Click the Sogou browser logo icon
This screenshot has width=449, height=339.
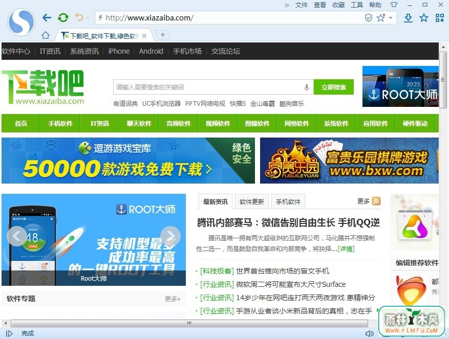click(x=21, y=22)
